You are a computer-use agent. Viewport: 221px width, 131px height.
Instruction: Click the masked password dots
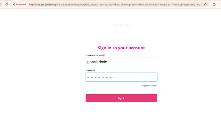click(x=100, y=77)
